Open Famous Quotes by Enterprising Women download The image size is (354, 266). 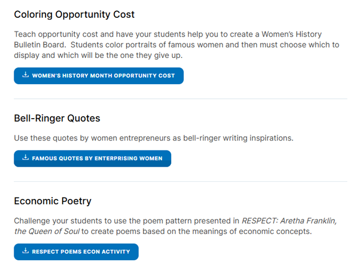pyautogui.click(x=97, y=158)
